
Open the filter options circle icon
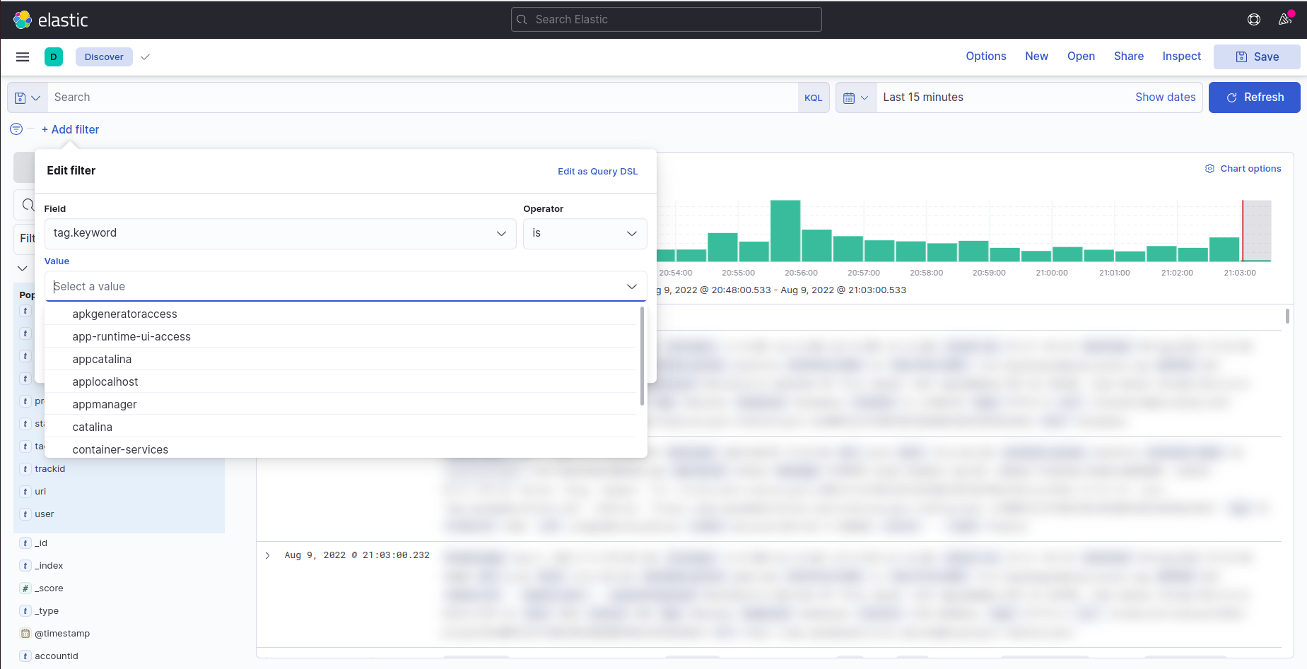16,129
